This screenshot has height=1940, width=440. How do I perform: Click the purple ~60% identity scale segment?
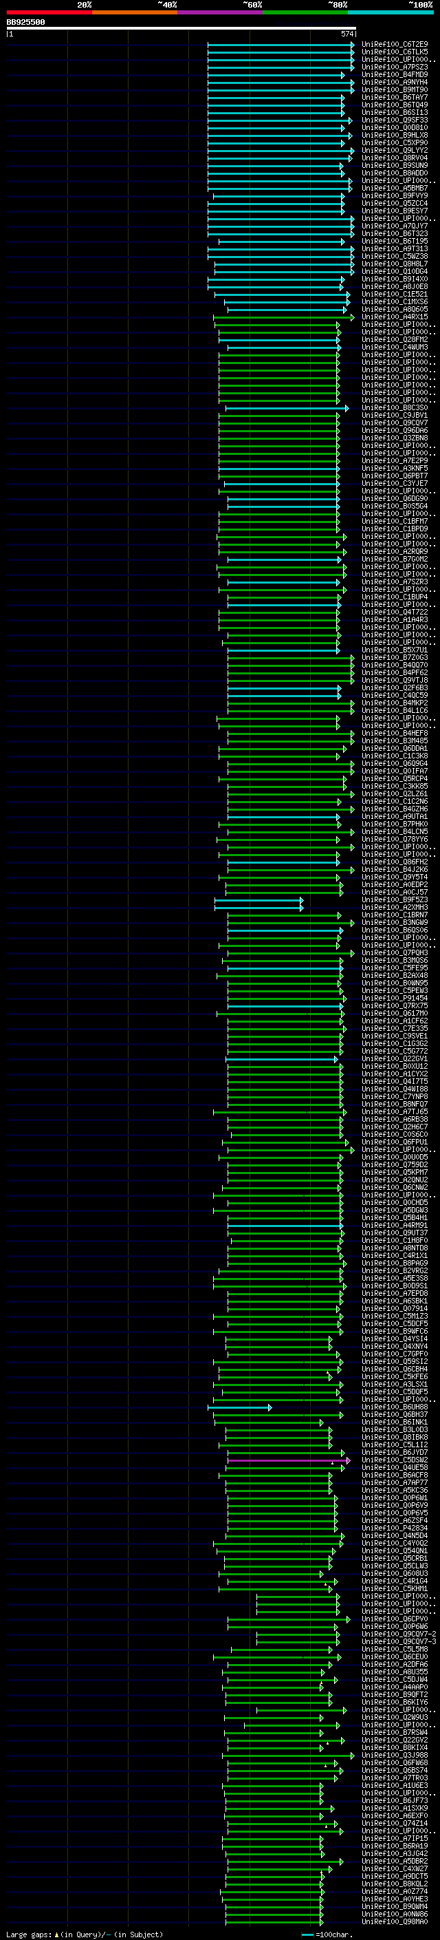click(219, 12)
